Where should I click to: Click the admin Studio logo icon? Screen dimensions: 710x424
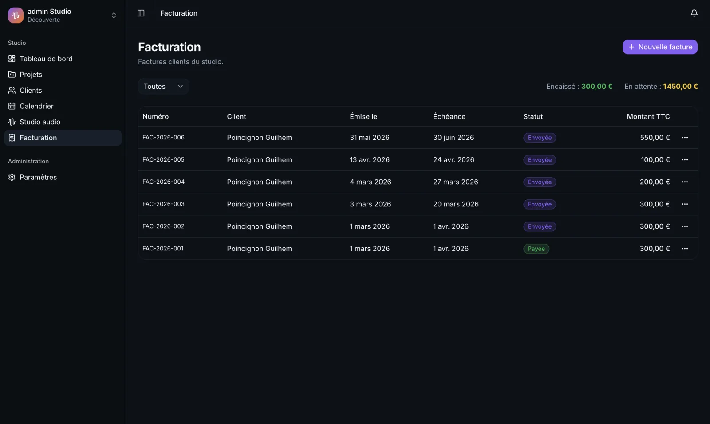click(x=16, y=15)
